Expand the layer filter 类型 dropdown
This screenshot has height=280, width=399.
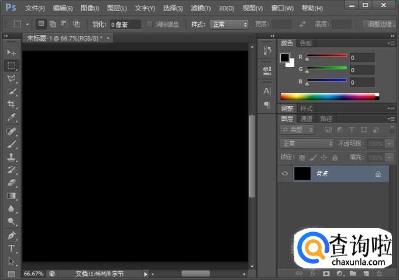(297, 129)
